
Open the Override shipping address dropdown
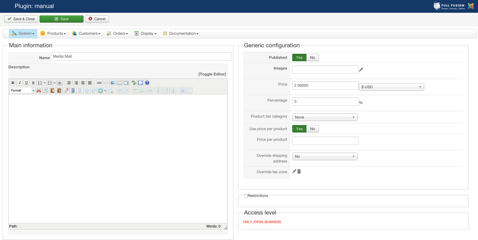point(325,156)
